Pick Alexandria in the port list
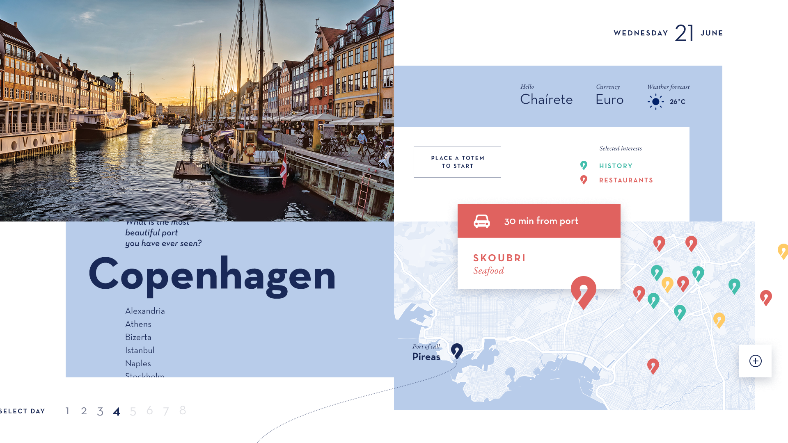The width and height of the screenshot is (788, 443). (x=145, y=311)
